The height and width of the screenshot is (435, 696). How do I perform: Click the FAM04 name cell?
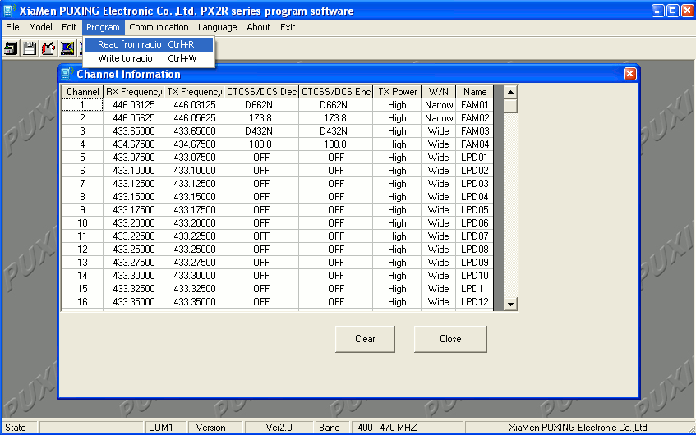475,144
